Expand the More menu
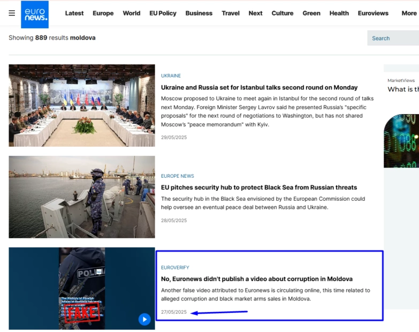The height and width of the screenshot is (332, 419). [409, 13]
